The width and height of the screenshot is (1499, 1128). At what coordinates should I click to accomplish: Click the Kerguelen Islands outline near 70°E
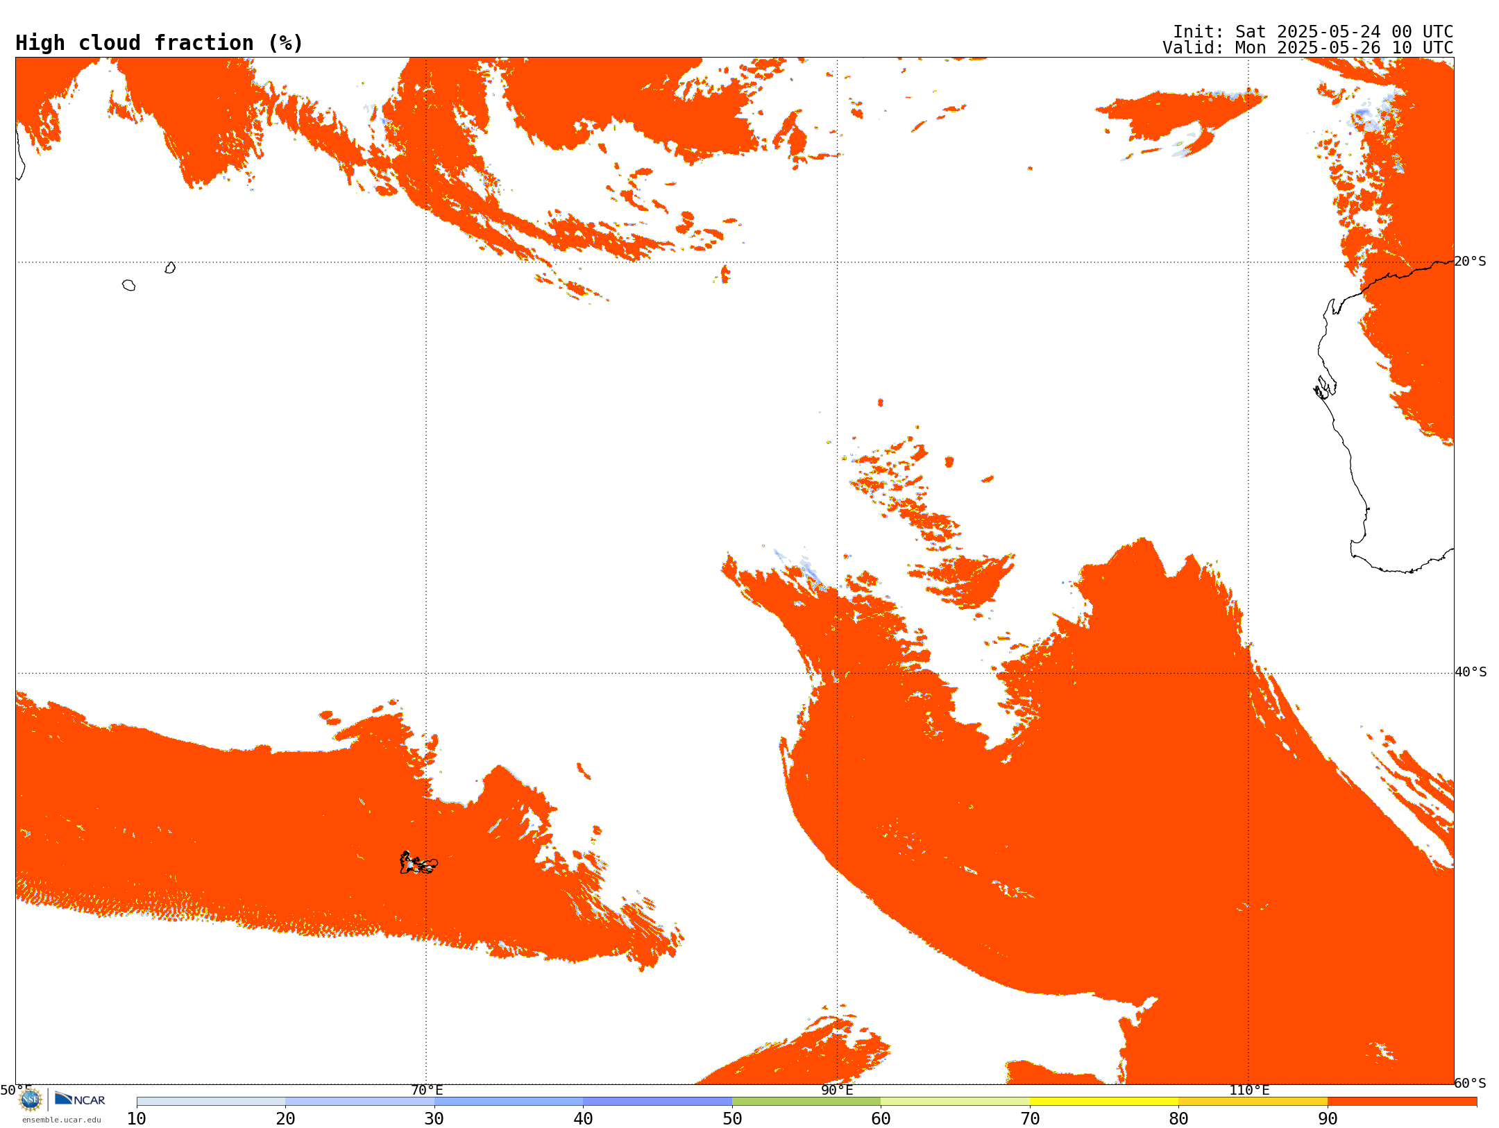point(418,863)
